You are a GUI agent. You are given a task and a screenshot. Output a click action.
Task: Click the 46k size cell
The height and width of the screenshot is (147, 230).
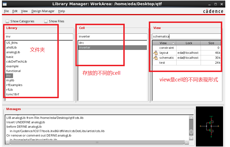click(211, 53)
